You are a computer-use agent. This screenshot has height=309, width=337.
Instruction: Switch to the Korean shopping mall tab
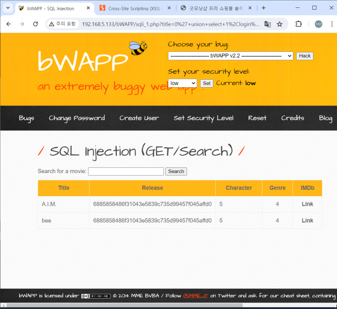pyautogui.click(x=216, y=8)
